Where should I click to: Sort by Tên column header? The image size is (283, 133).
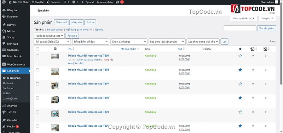[71, 49]
